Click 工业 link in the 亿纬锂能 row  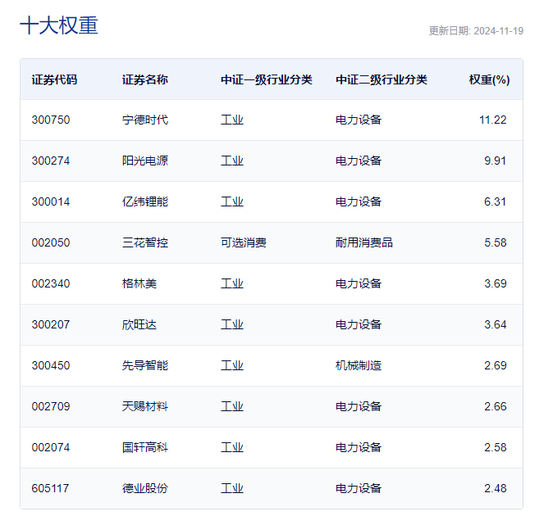pyautogui.click(x=231, y=201)
